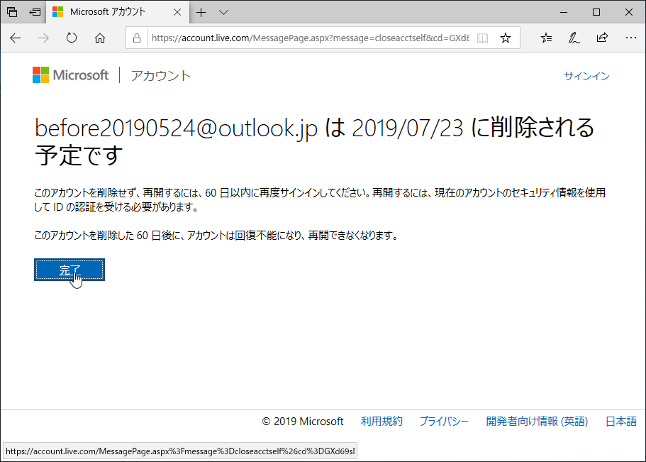Click the 完了 button
646x462 pixels.
pos(69,270)
